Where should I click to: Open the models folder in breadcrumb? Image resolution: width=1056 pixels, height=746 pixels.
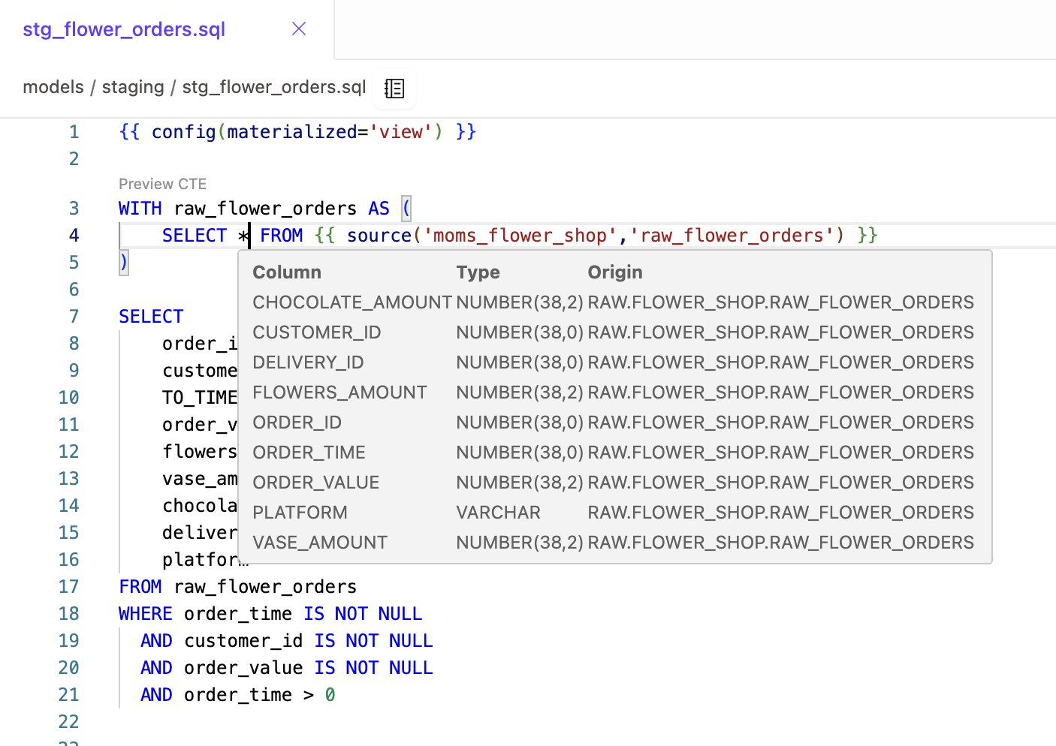pos(53,86)
